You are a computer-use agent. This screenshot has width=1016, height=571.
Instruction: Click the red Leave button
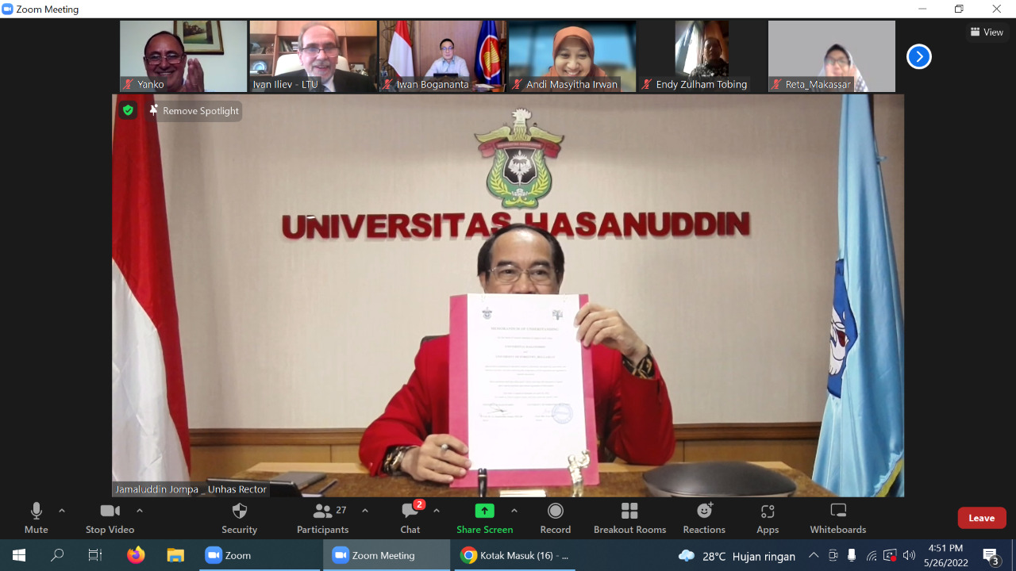981,518
